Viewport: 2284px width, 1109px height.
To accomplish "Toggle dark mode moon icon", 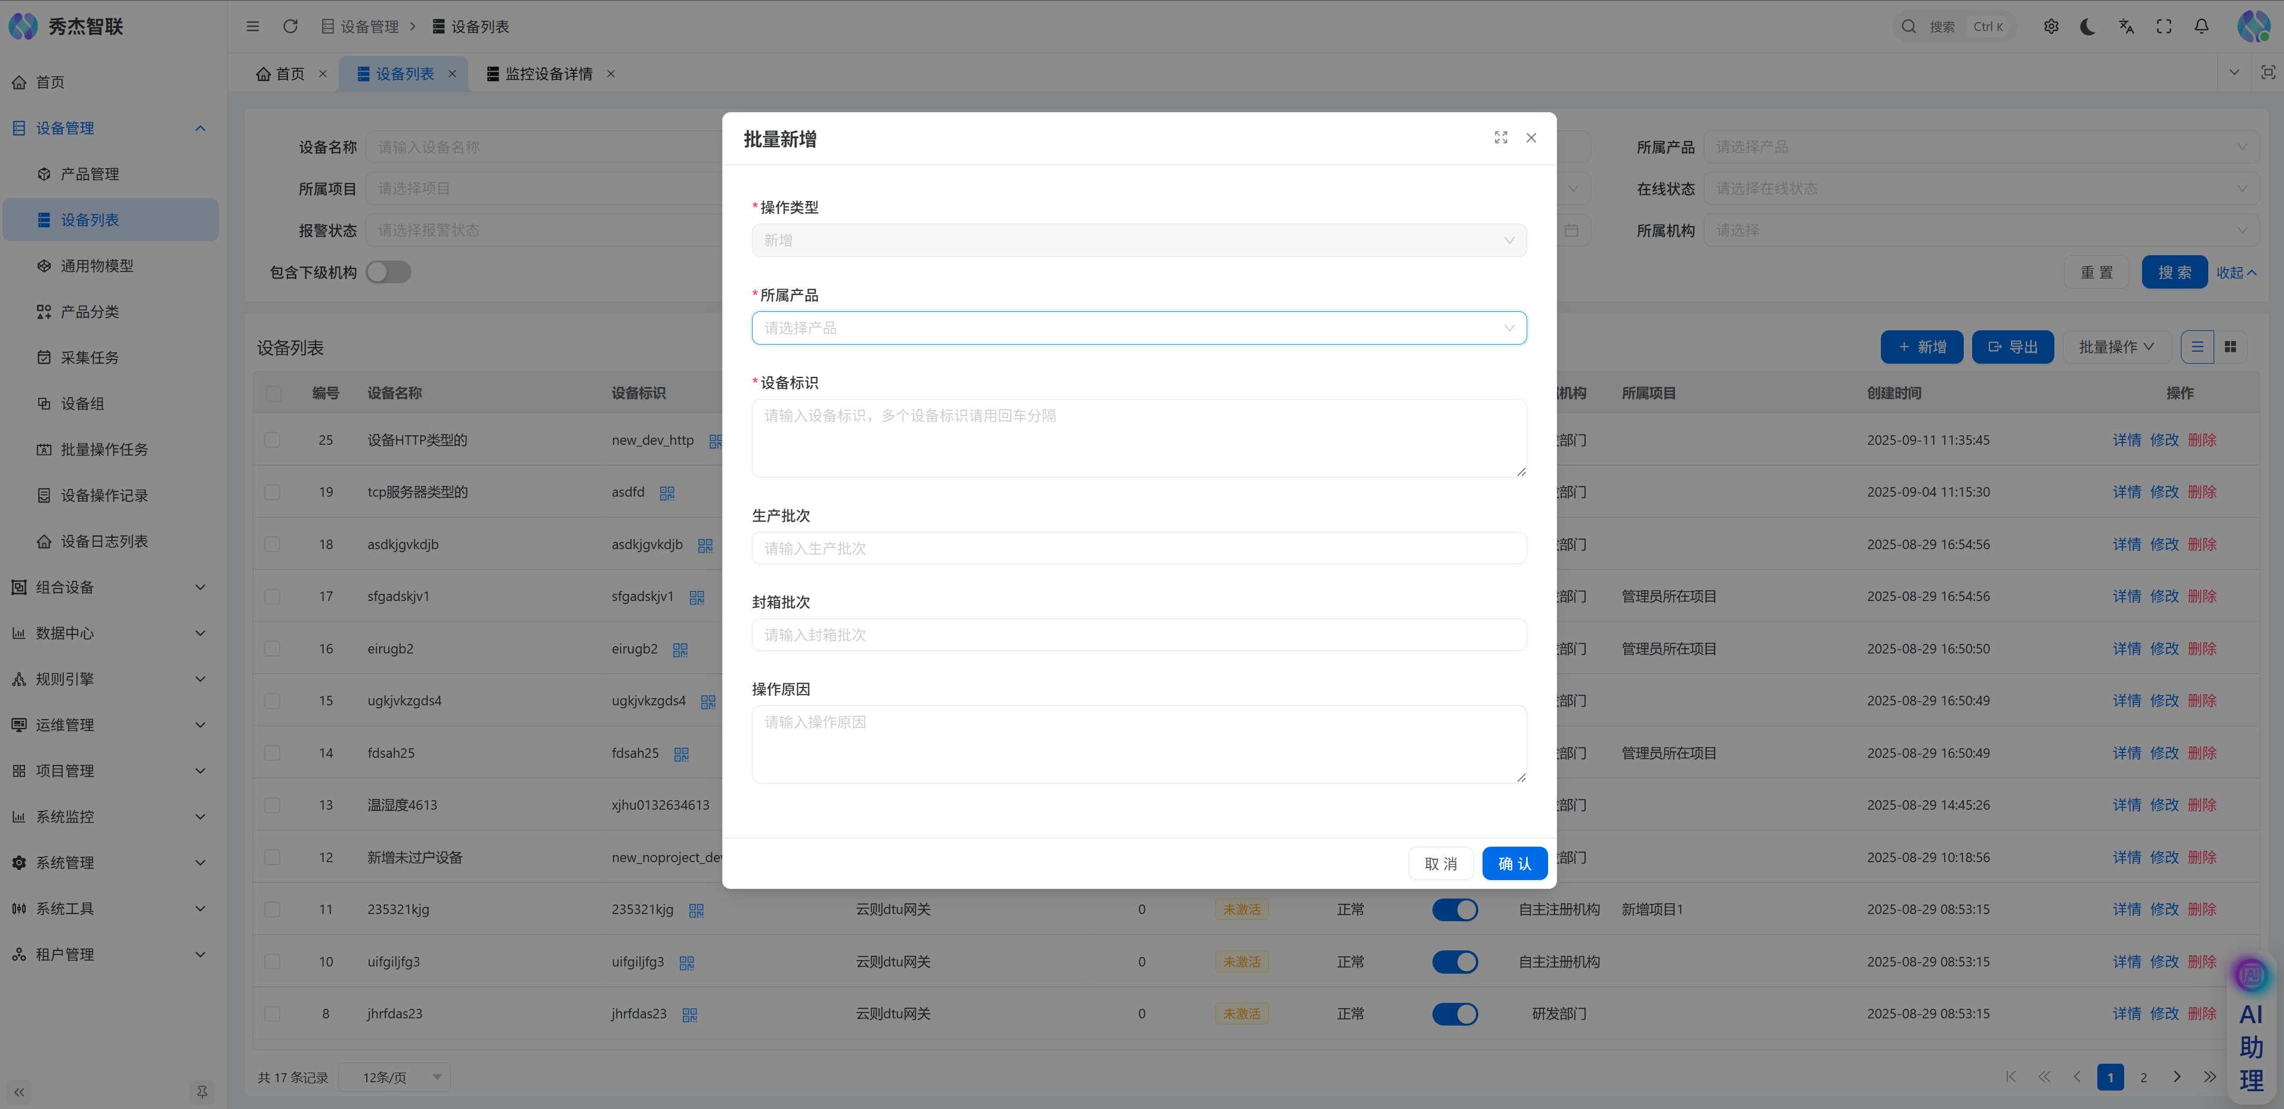I will click(x=2087, y=27).
